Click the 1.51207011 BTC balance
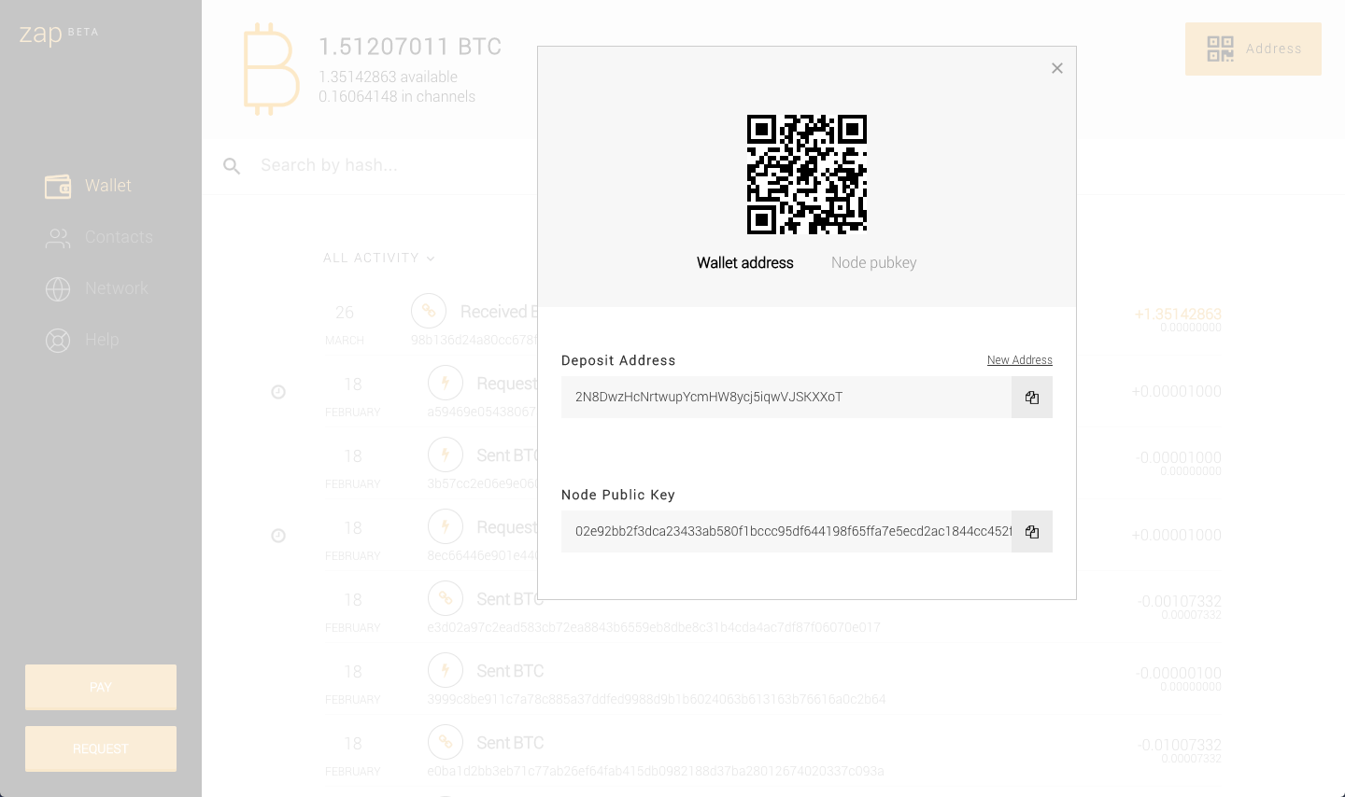Screen dimensions: 1345x797 pyautogui.click(x=410, y=47)
